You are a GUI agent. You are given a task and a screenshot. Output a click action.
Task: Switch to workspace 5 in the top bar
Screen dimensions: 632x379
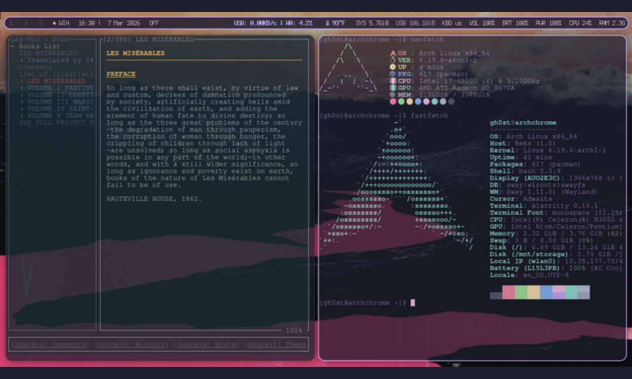point(40,23)
